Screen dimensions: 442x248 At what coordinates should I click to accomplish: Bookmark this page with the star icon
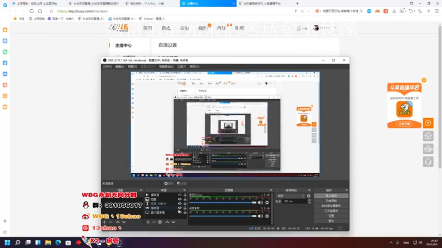(x=51, y=11)
